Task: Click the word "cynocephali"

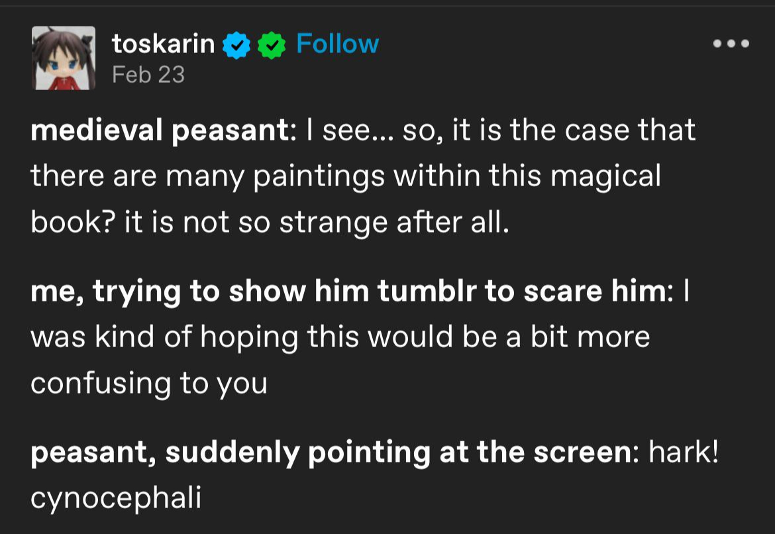Action: pyautogui.click(x=115, y=499)
